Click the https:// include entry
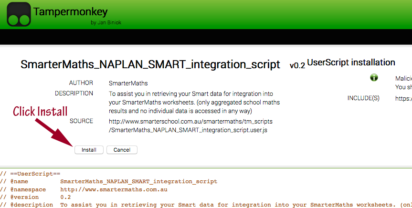 (403, 98)
